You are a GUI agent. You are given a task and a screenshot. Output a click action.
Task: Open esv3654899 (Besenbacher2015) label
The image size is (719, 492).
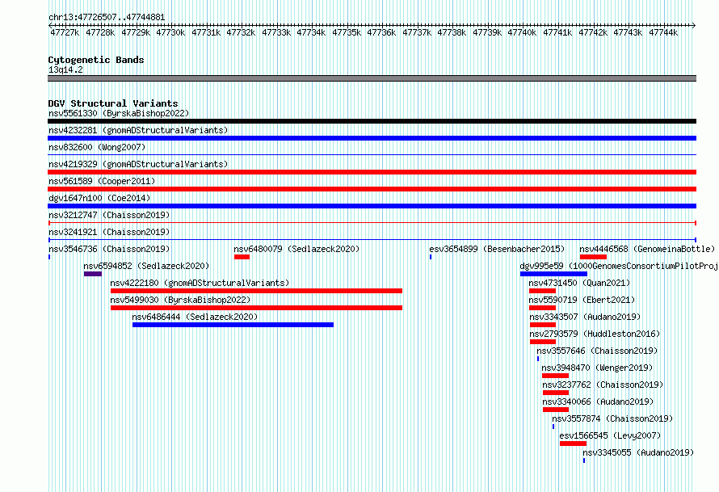[497, 249]
